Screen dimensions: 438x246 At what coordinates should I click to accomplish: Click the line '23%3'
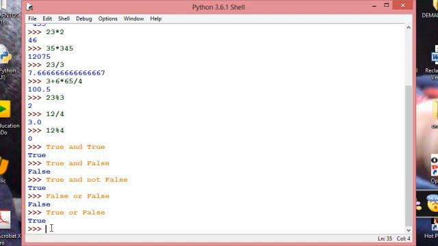tap(55, 98)
